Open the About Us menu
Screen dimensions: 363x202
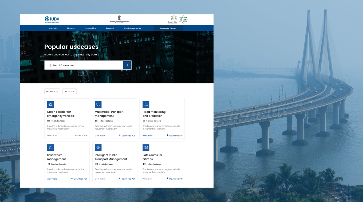pos(53,28)
